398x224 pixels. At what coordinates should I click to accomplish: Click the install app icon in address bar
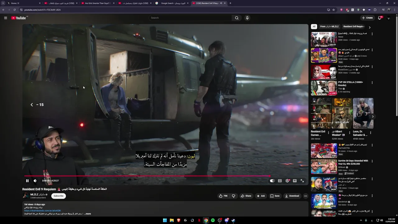(x=328, y=10)
